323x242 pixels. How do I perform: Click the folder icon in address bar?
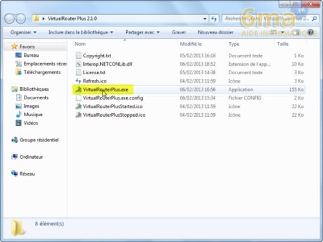[x=37, y=19]
